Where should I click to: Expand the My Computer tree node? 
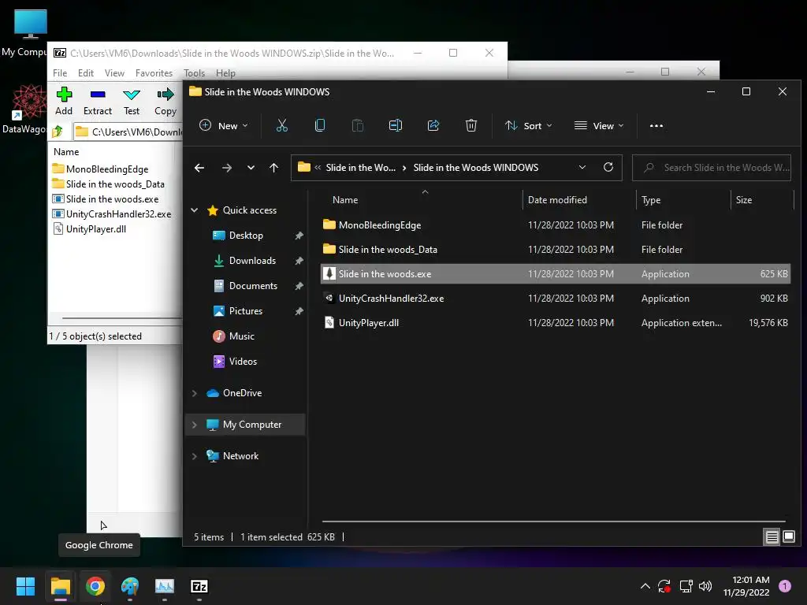[195, 425]
